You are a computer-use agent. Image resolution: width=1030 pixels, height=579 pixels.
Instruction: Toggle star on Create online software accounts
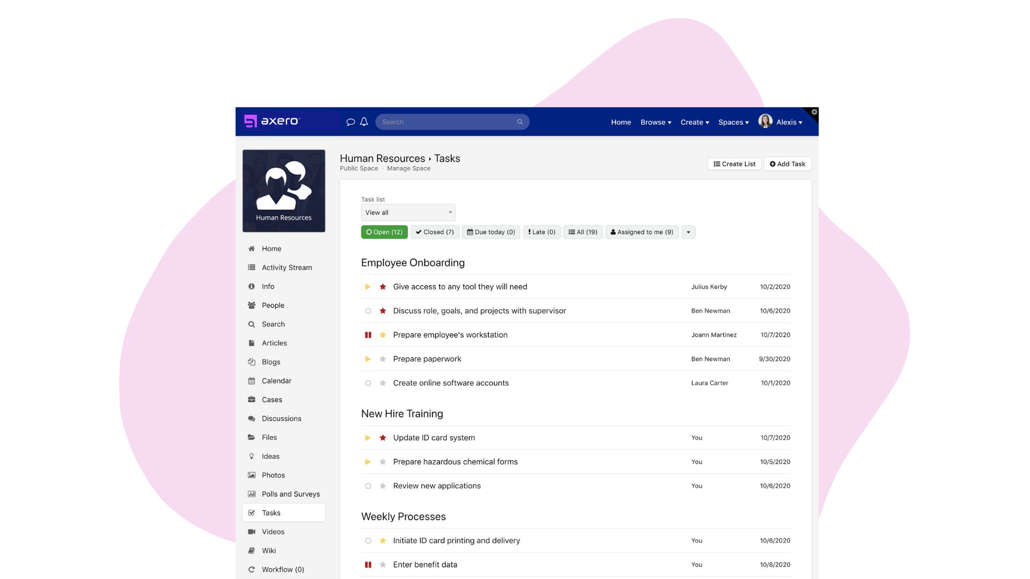click(x=383, y=383)
